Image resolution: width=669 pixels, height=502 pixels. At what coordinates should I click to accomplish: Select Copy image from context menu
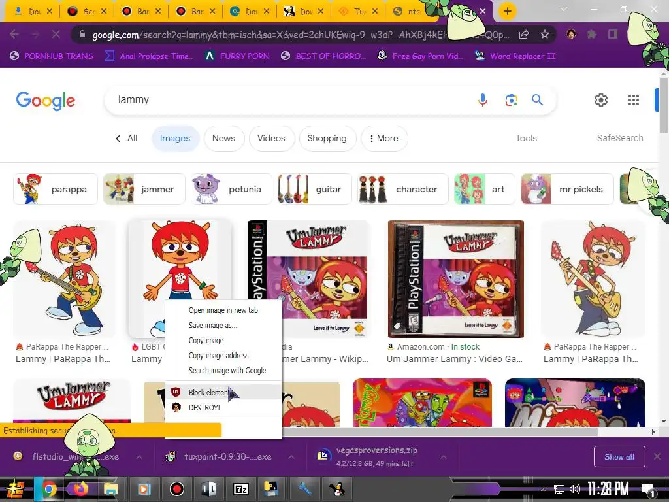coord(223,340)
